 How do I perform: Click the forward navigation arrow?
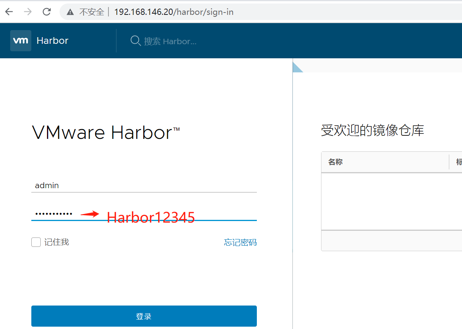coord(27,11)
